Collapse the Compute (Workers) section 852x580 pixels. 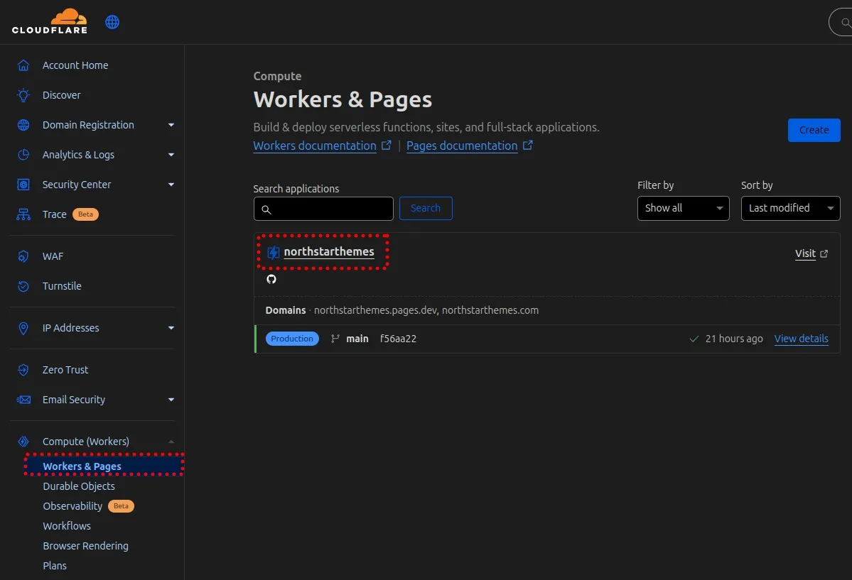point(171,442)
